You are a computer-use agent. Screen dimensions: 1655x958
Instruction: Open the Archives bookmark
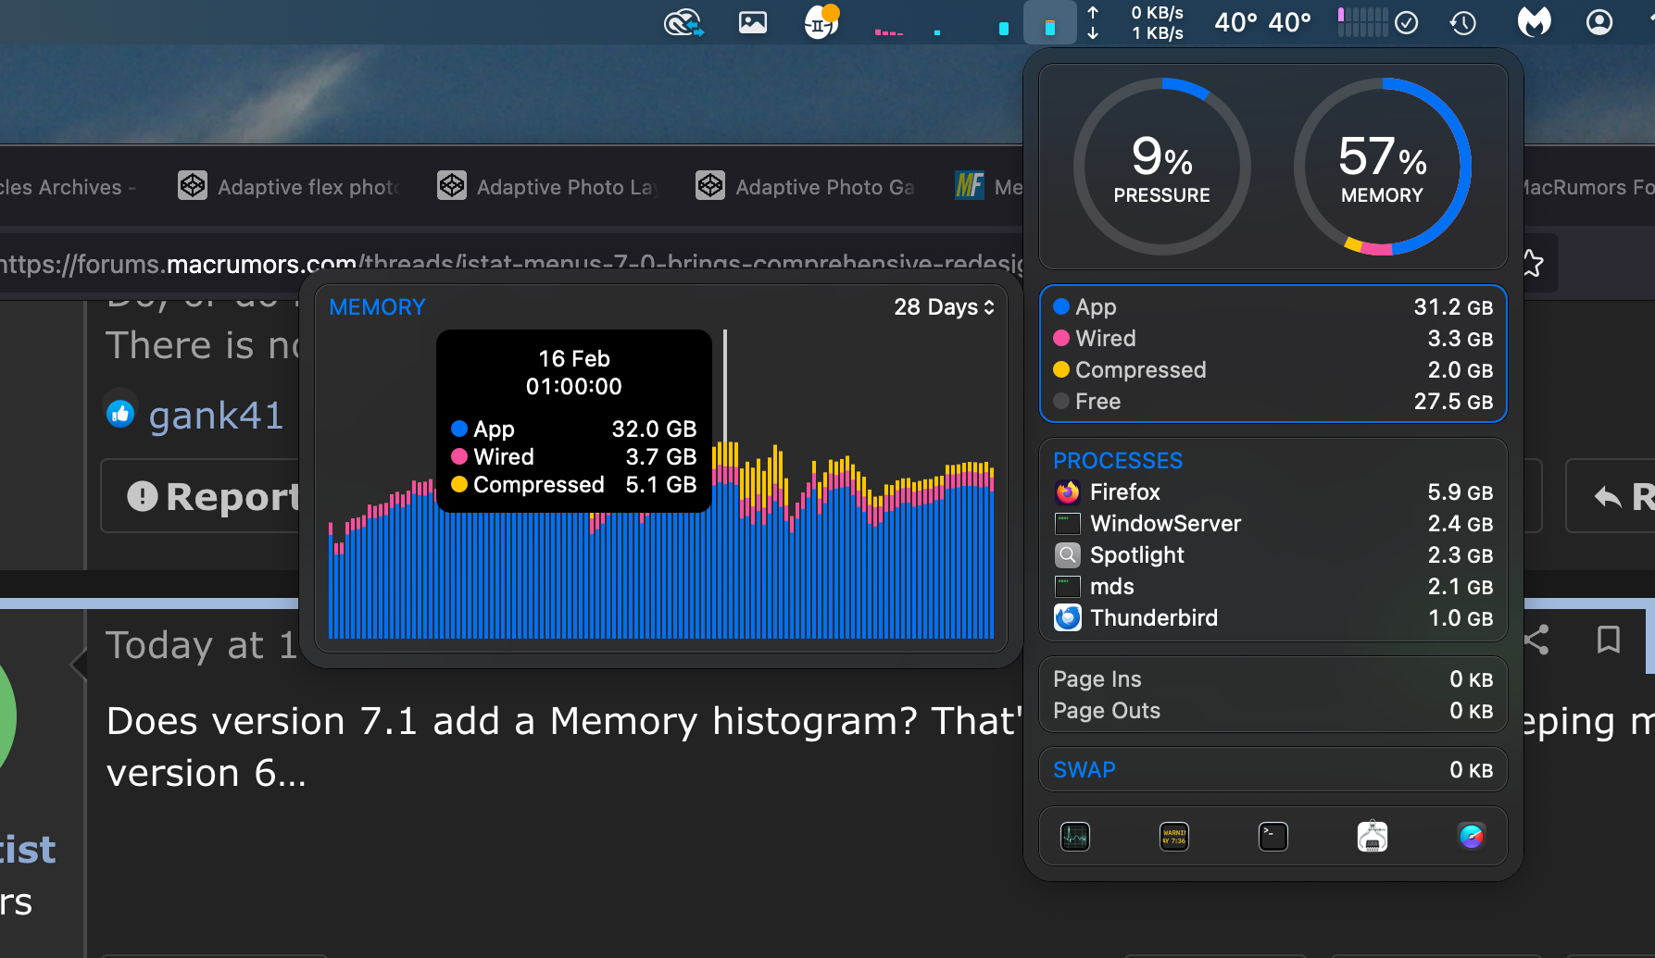pos(68,187)
